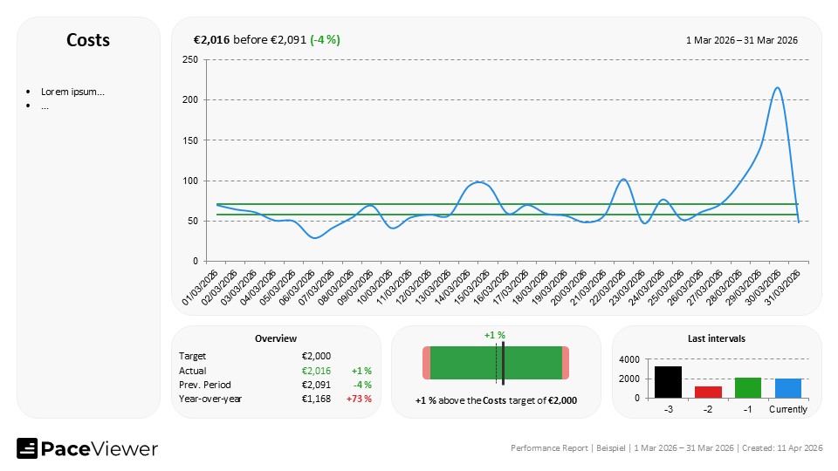Click the Overview section title
The width and height of the screenshot is (838, 471).
coord(275,338)
